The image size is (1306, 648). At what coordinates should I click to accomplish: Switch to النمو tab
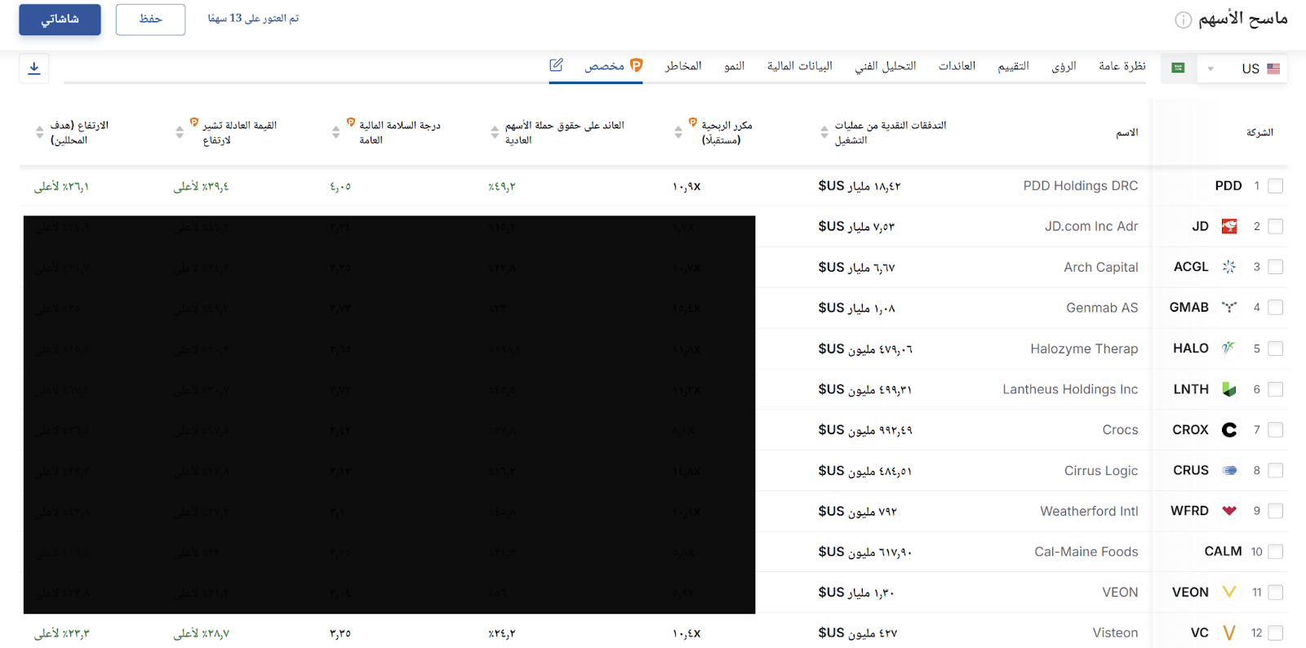tap(734, 66)
